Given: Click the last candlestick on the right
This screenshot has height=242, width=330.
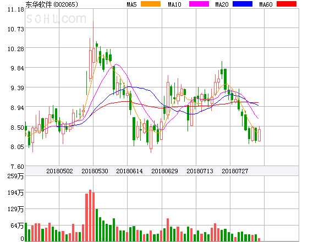Looking at the screenshot, I should click(259, 134).
